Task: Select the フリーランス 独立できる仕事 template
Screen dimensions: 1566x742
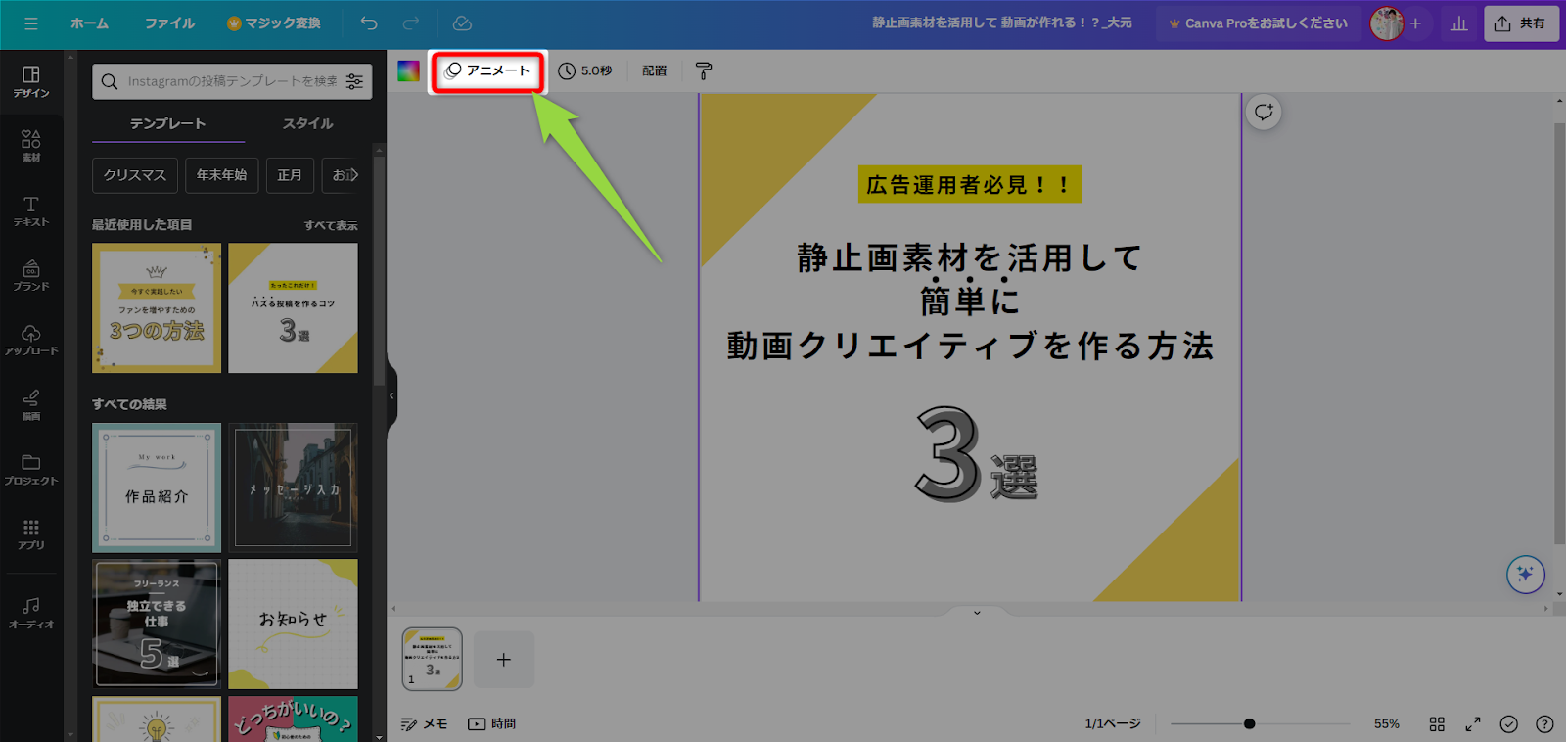Action: (x=157, y=624)
